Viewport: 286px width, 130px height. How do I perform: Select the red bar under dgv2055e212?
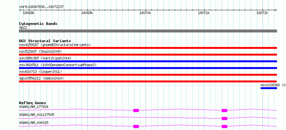pyautogui.click(x=148, y=81)
